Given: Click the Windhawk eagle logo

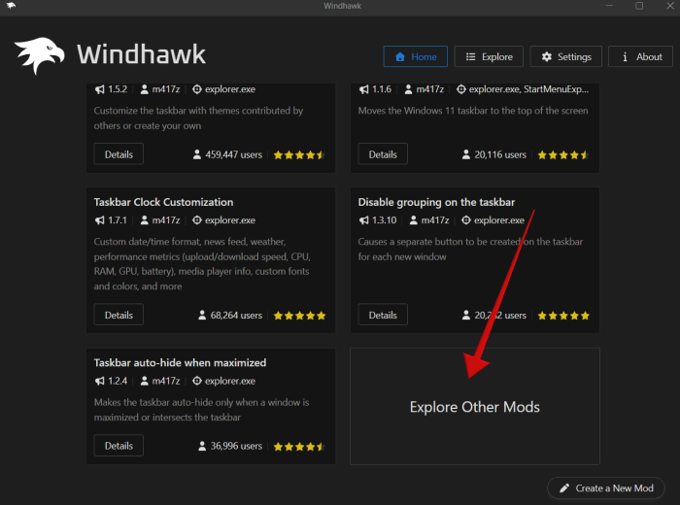Looking at the screenshot, I should pyautogui.click(x=39, y=55).
